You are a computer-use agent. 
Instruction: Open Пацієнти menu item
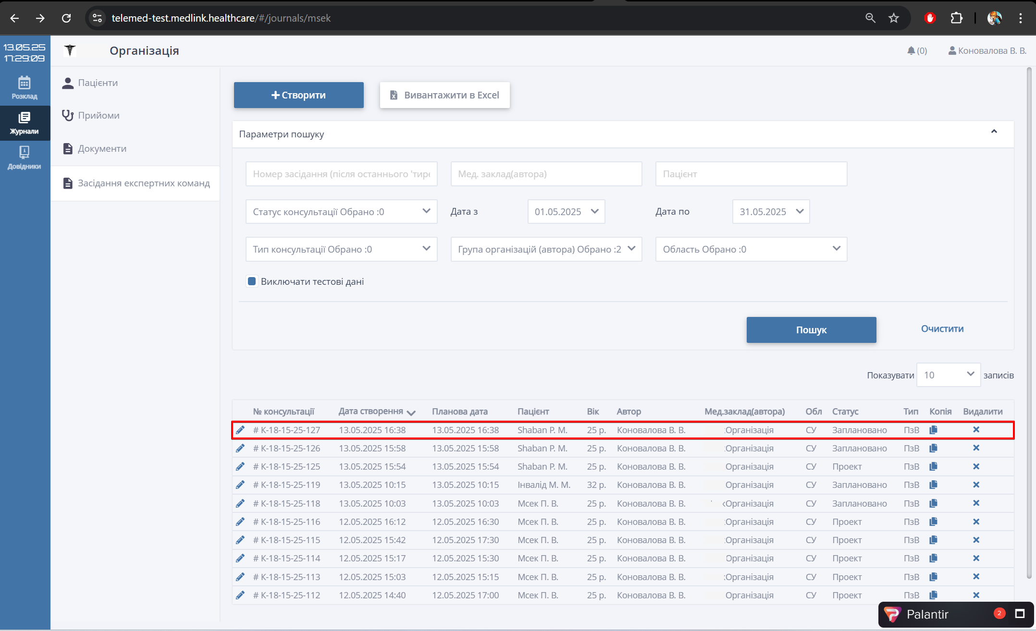pyautogui.click(x=98, y=83)
